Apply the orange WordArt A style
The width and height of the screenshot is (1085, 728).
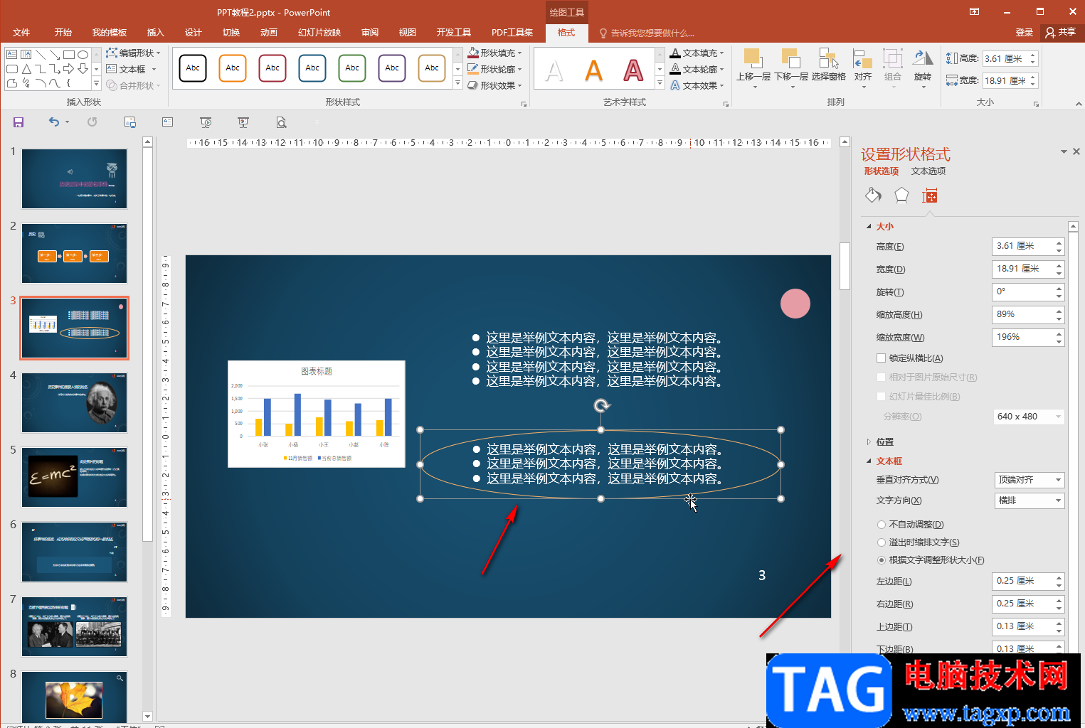pos(593,70)
